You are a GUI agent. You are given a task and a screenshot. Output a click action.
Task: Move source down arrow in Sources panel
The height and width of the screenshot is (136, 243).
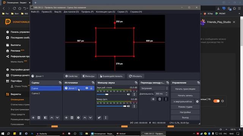(x=90, y=117)
